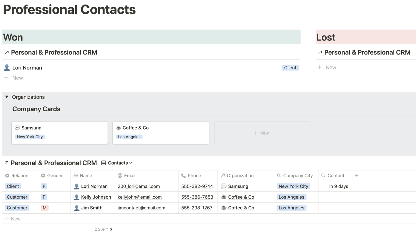Screen dimensions: 416x236
Task: Open Kelly Johnson in the contacts table
Action: [x=96, y=197]
